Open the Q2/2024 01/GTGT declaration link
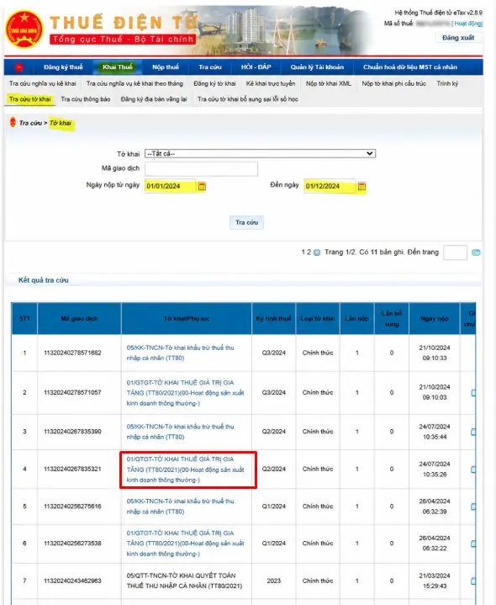496x605 pixels. click(186, 470)
